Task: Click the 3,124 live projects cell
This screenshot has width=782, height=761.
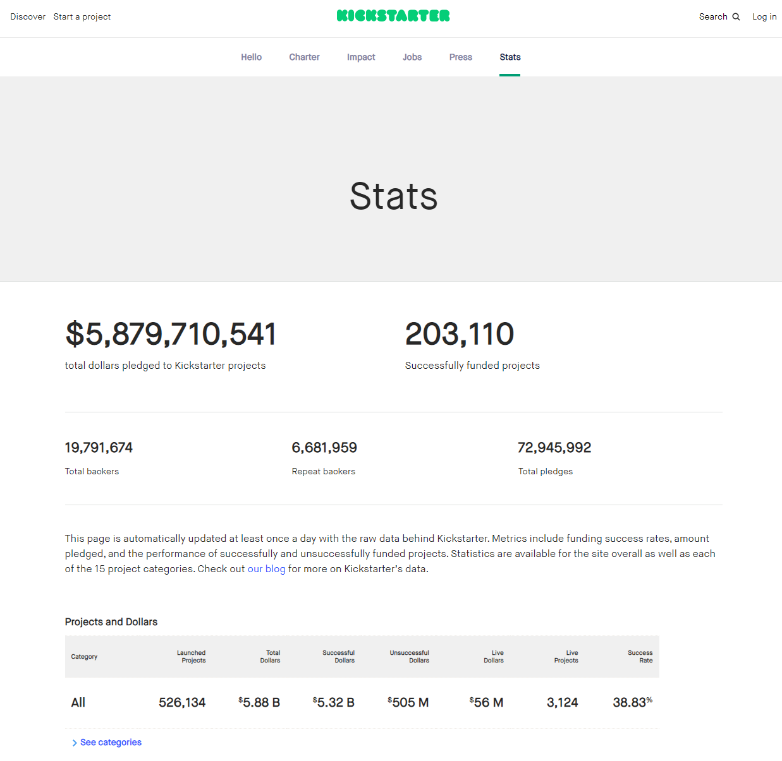Action: (563, 703)
